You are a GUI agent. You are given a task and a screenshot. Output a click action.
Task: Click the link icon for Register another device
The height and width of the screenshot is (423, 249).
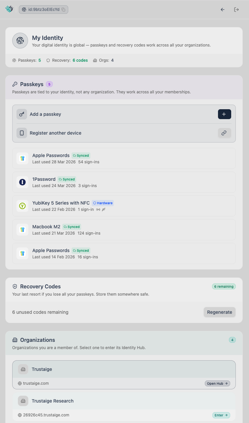(x=224, y=133)
